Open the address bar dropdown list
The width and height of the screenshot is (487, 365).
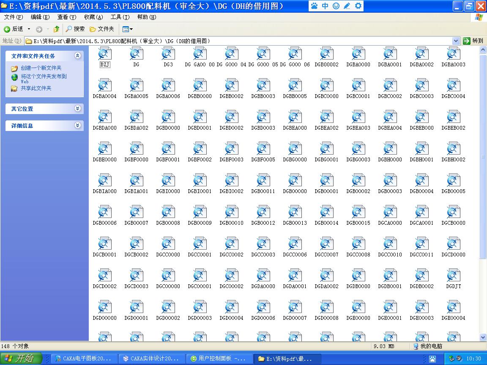point(456,41)
